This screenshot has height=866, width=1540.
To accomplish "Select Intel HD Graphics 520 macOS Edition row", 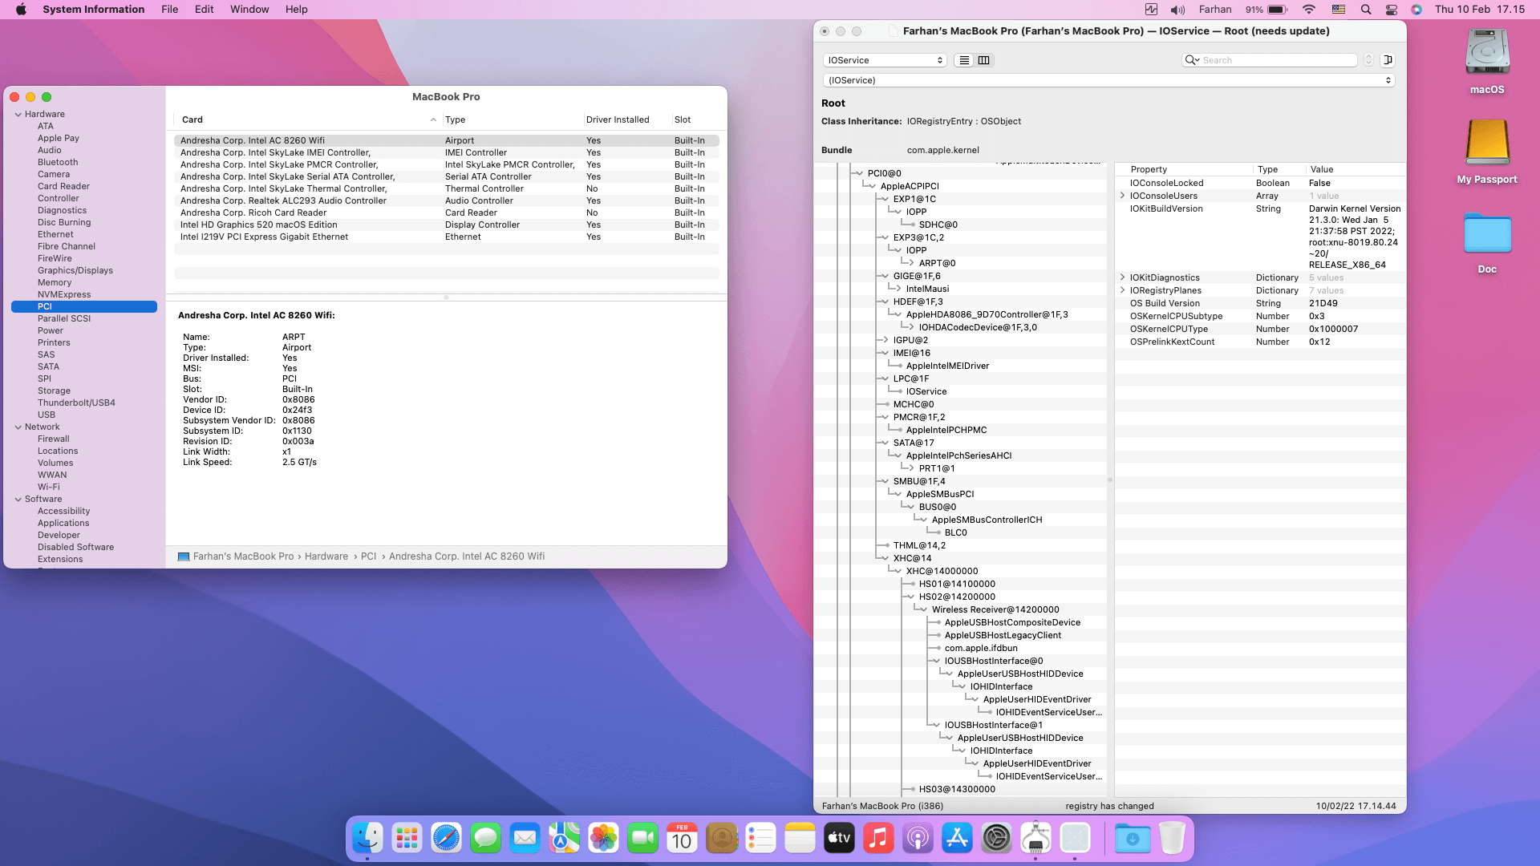I will coord(446,225).
